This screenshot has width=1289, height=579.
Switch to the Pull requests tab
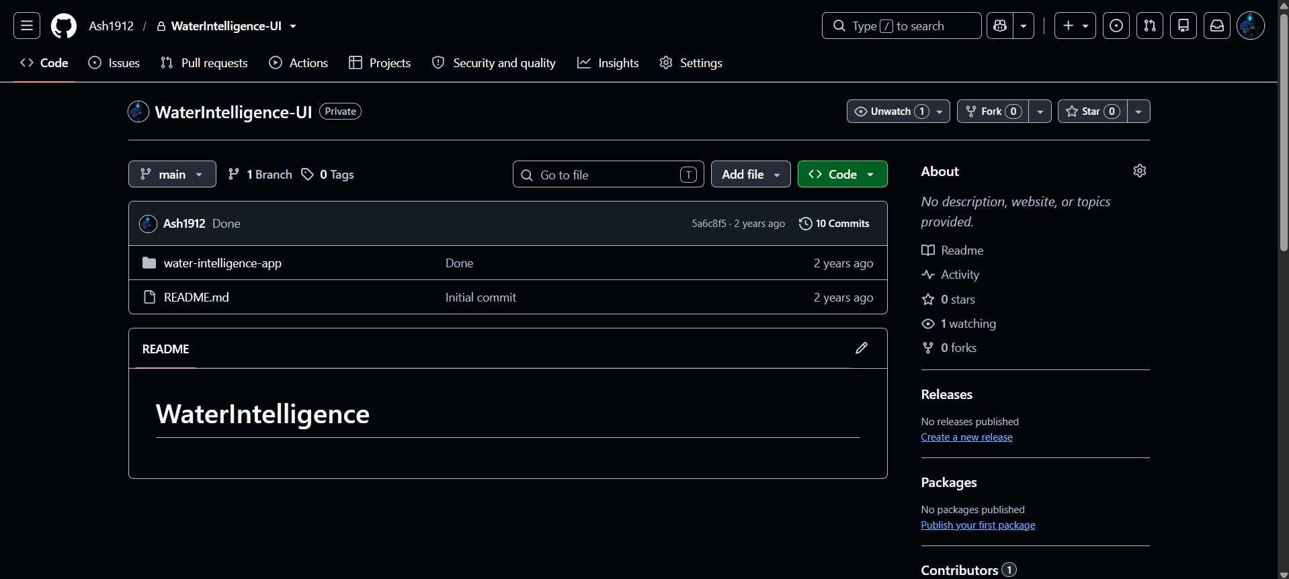pyautogui.click(x=204, y=63)
